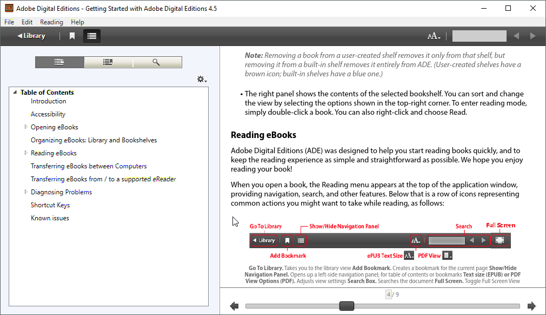Minimize the Adobe Digital Editions window
The image size is (546, 315).
(484, 8)
